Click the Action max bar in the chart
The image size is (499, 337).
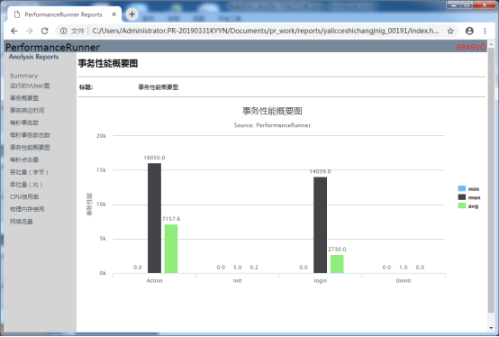[154, 218]
